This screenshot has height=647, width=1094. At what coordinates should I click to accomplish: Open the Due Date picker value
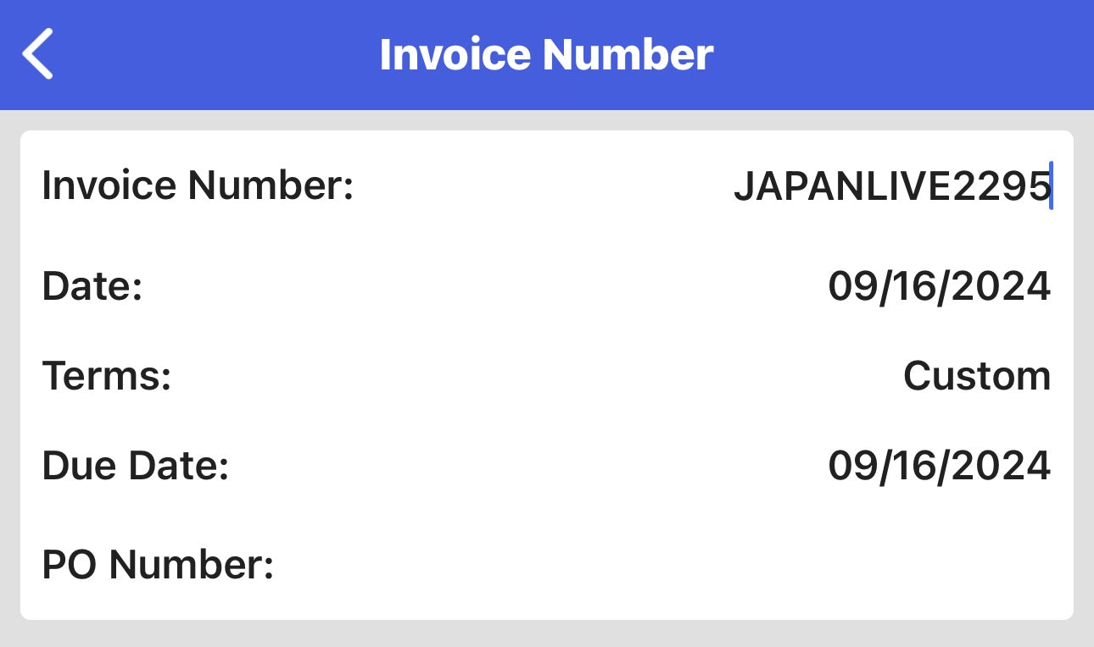click(939, 466)
